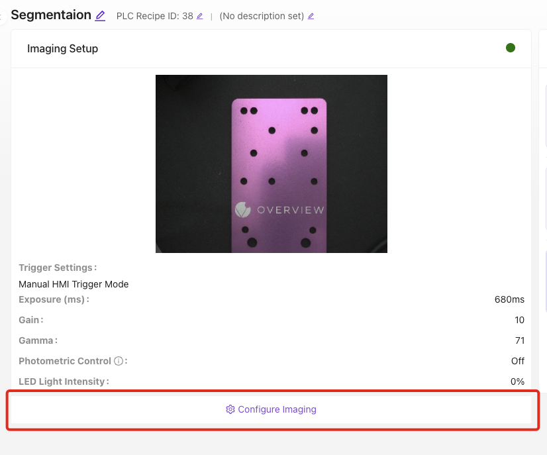Click the Manual HMI Trigger Mode text
The image size is (547, 455).
[74, 284]
